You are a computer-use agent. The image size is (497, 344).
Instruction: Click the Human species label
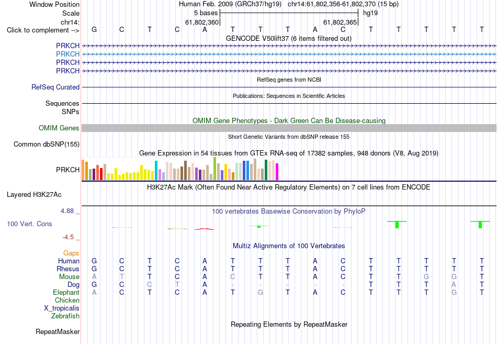(69, 261)
